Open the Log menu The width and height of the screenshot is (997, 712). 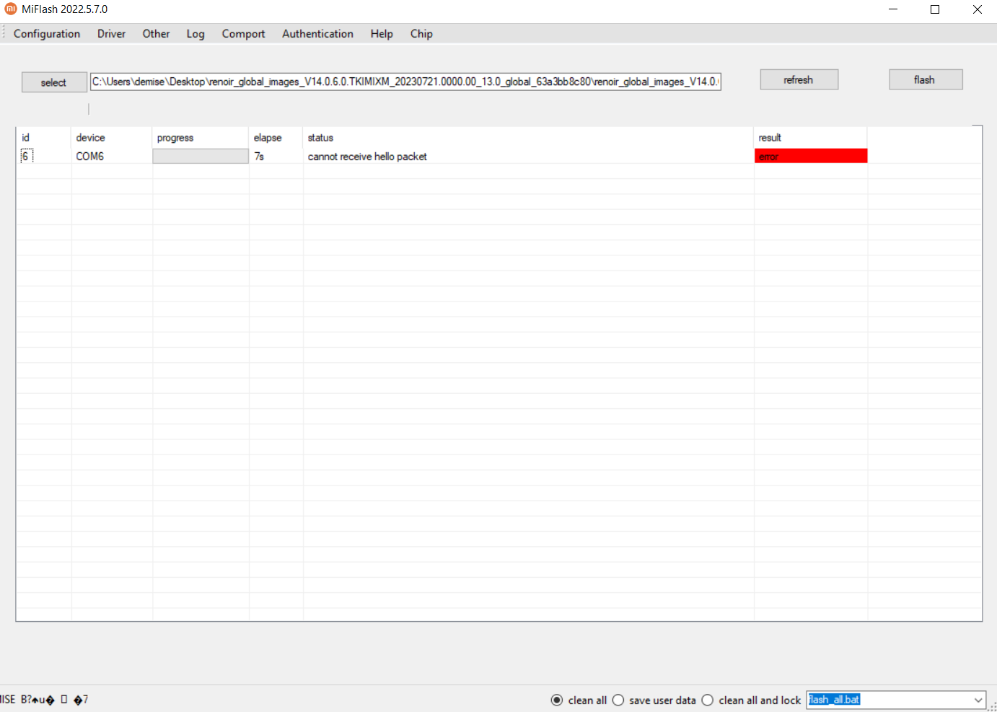pyautogui.click(x=196, y=34)
